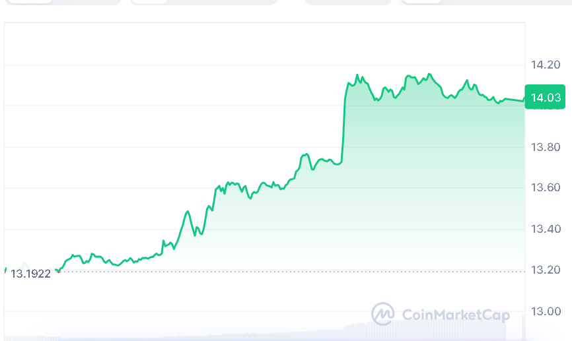Click the CoinMarketCap watermark logo icon
This screenshot has width=572, height=341.
pyautogui.click(x=382, y=314)
